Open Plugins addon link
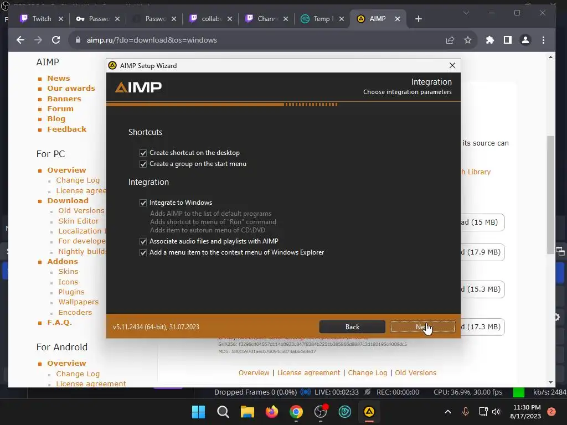 (71, 292)
